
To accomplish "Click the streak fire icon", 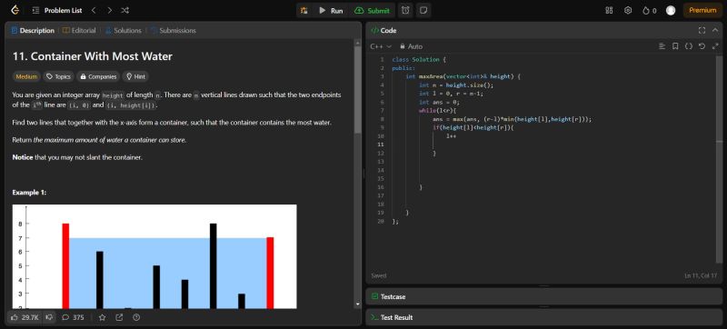I will coord(649,11).
